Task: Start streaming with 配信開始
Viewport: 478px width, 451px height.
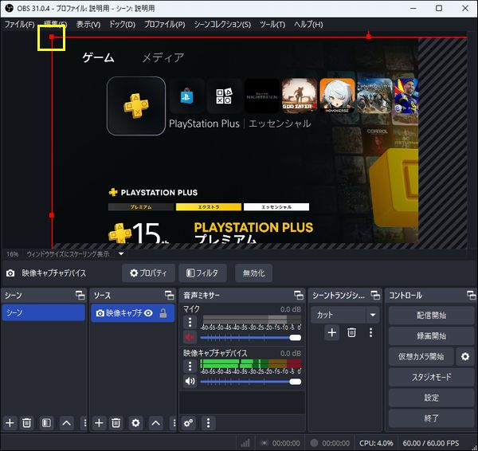Action: coord(431,315)
